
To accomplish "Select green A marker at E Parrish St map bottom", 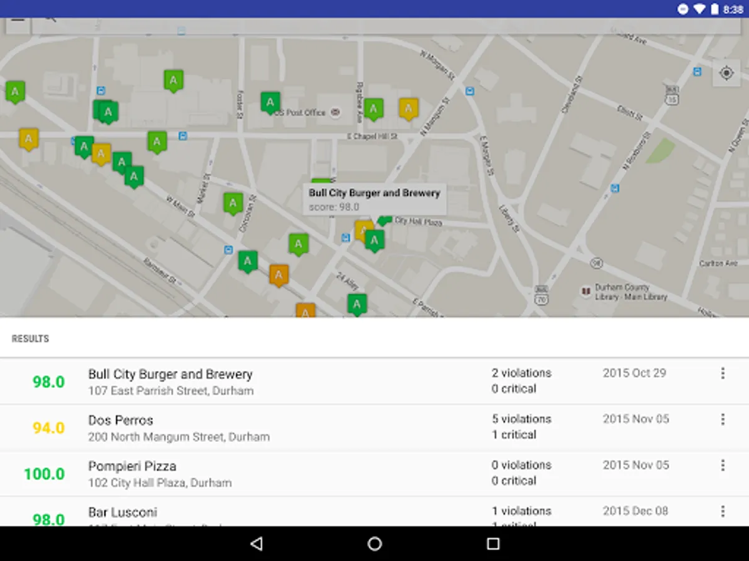I will click(x=357, y=304).
